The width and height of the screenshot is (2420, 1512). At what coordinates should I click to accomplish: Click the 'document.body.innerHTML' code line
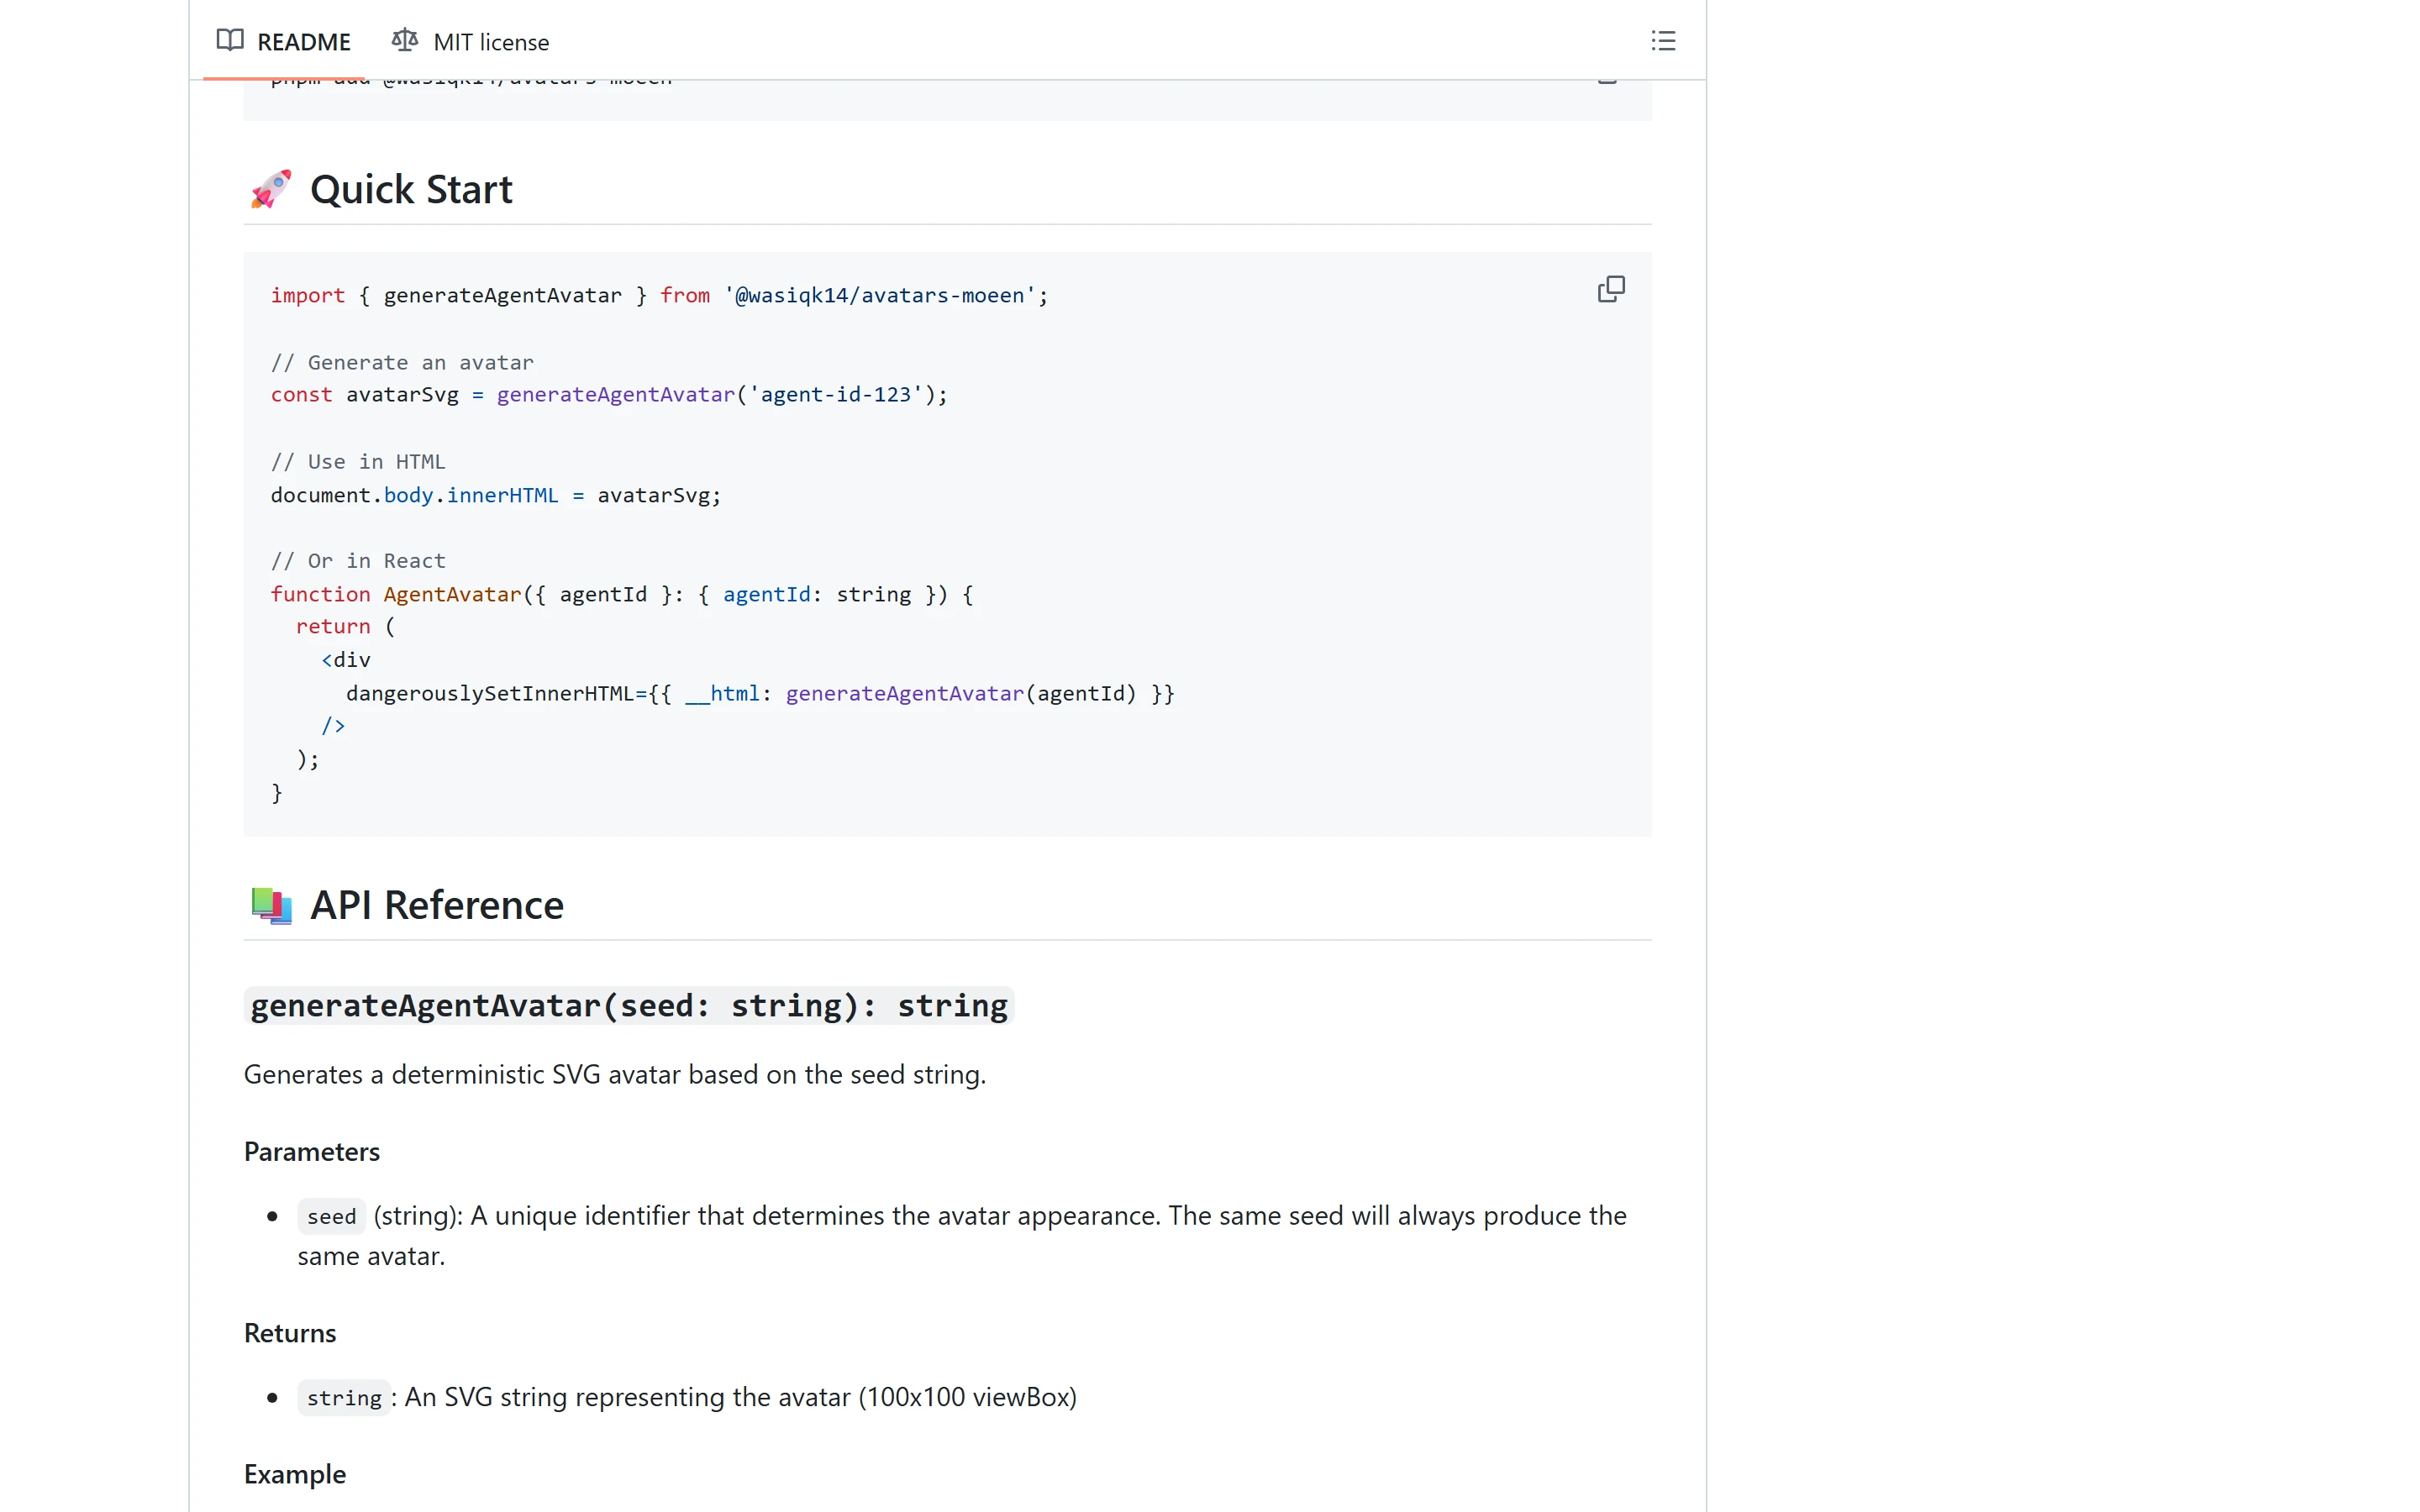(495, 495)
